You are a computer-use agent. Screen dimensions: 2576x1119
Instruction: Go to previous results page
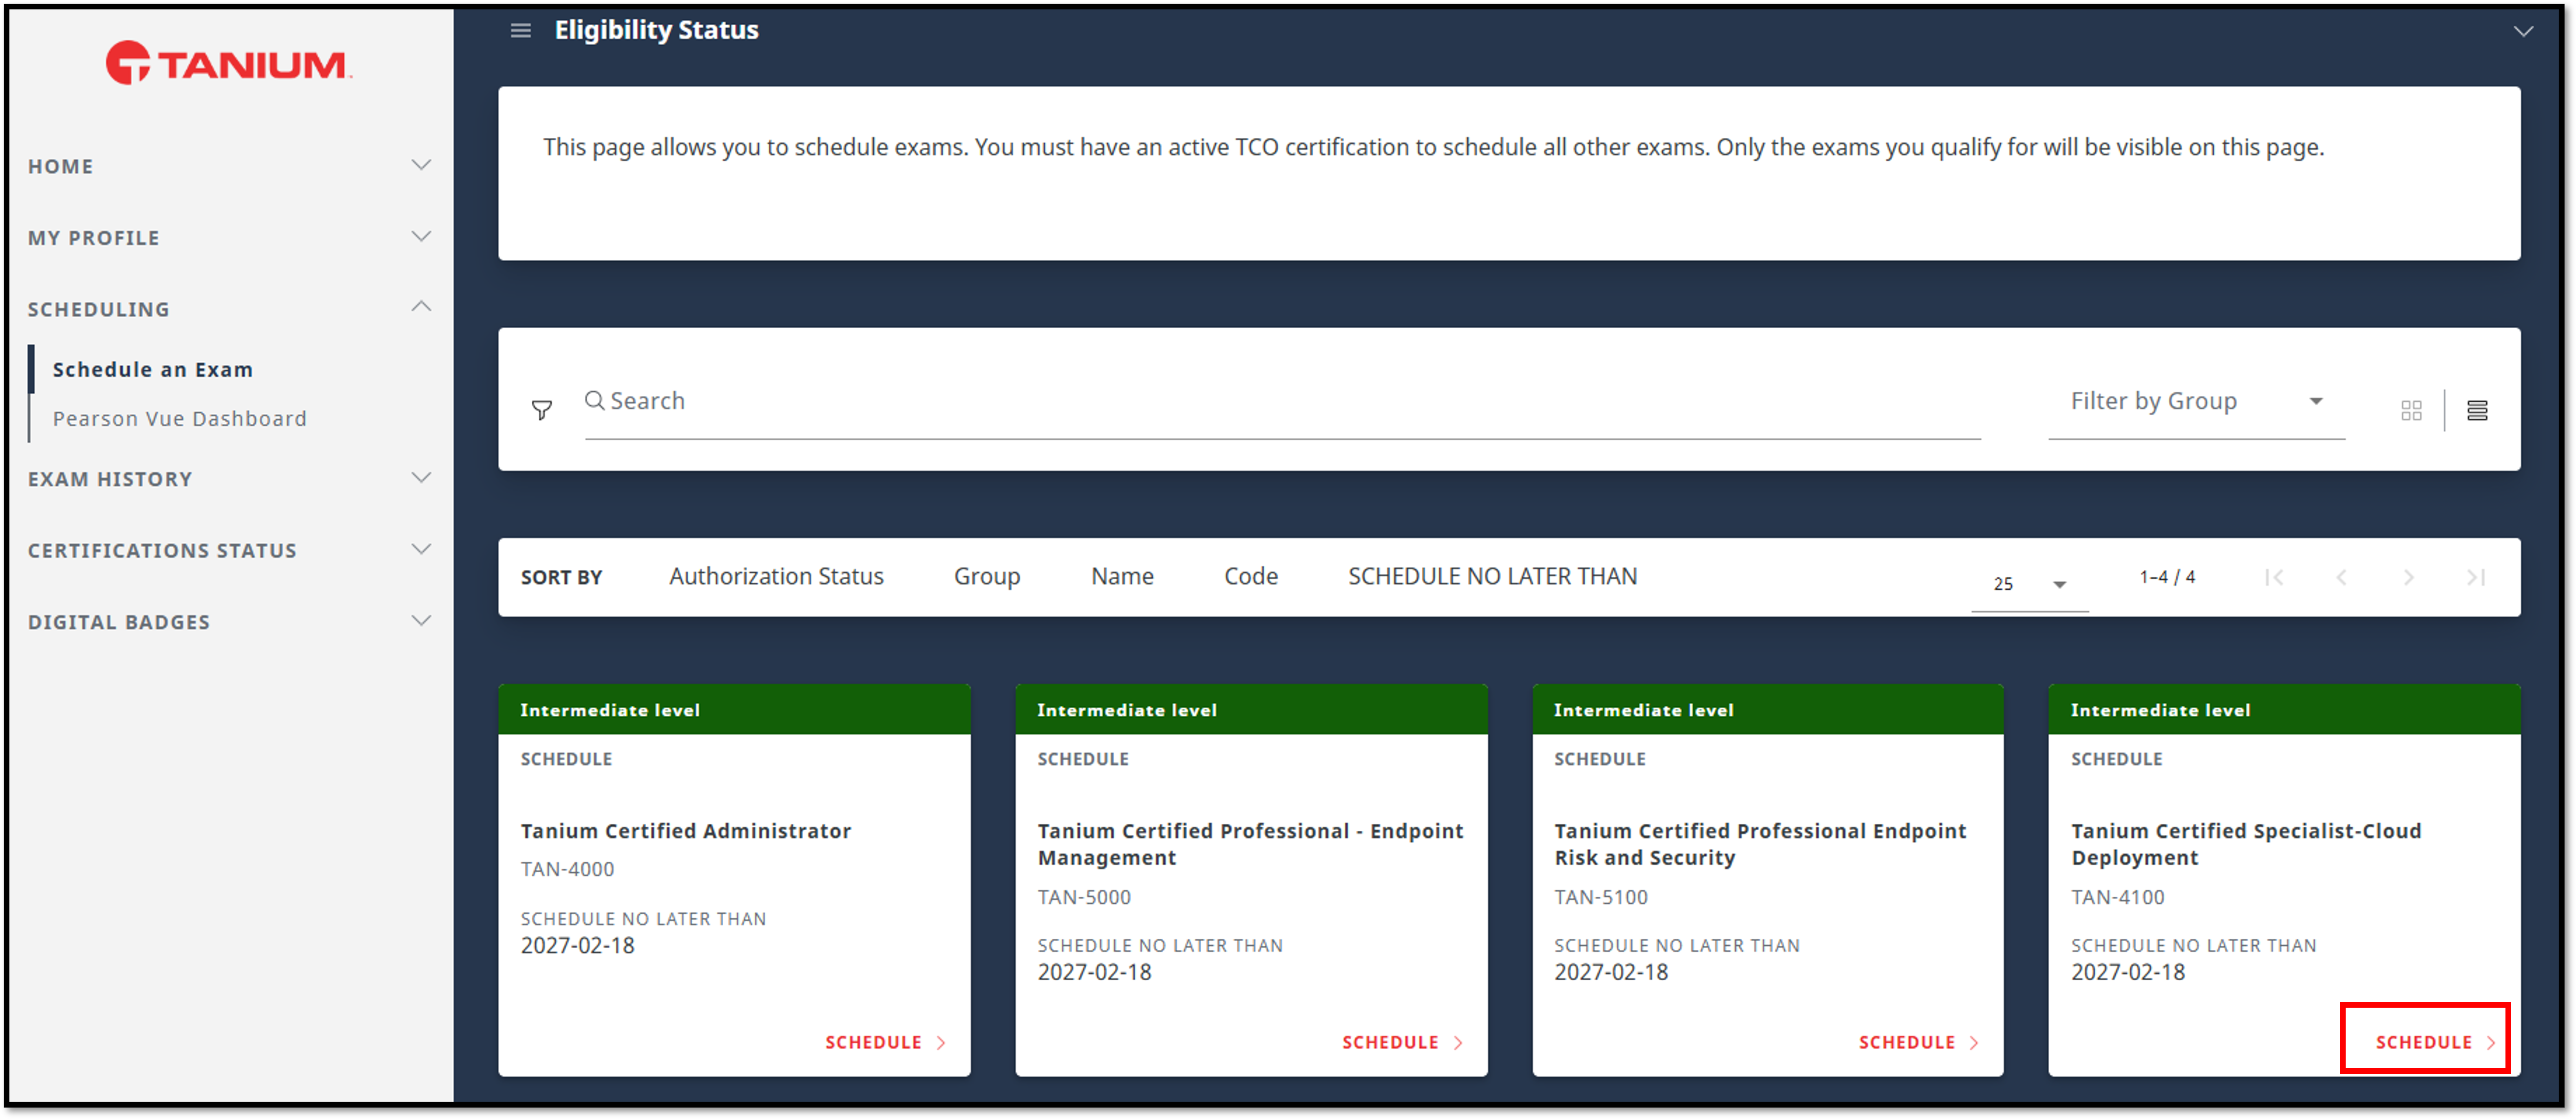pos(2341,577)
